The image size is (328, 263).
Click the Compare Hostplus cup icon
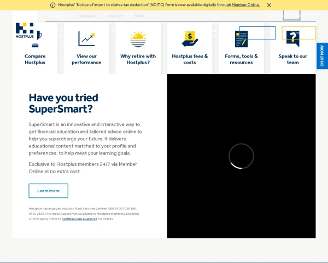36,39
